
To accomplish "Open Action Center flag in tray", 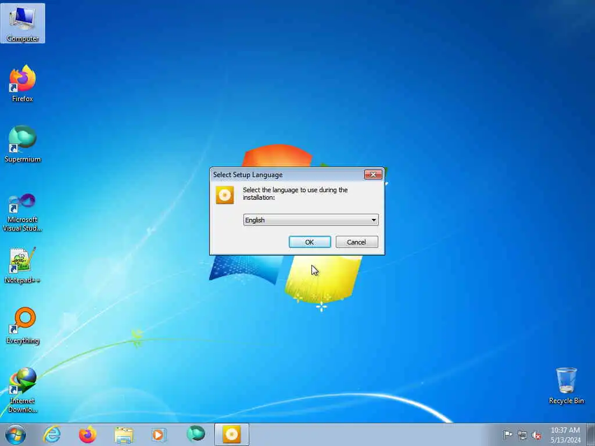I will [508, 434].
